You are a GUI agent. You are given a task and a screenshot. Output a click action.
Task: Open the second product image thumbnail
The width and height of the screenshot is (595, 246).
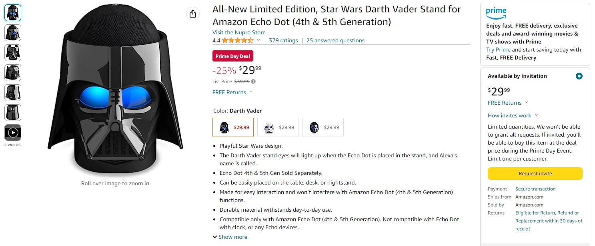pyautogui.click(x=12, y=32)
